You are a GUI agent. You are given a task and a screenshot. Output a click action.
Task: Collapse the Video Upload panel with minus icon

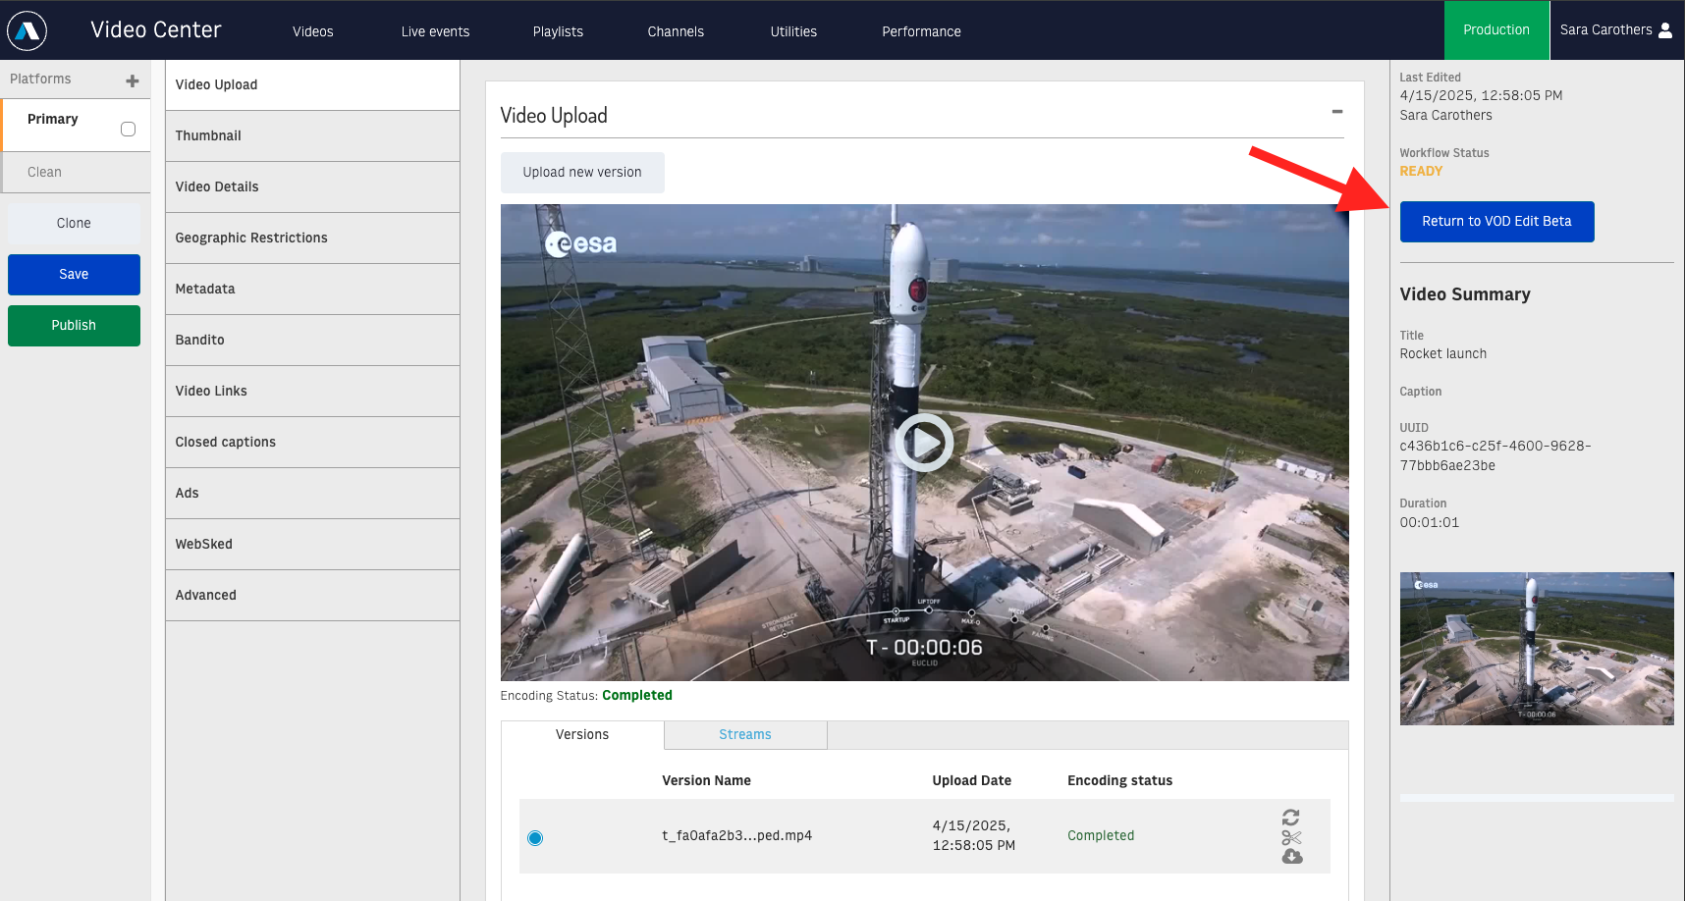point(1337,112)
